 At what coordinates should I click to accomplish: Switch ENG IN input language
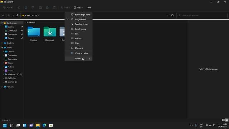pos(201,125)
